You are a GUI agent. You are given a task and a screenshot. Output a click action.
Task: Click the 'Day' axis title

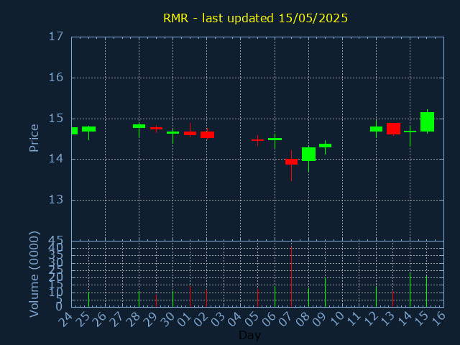[x=249, y=335]
